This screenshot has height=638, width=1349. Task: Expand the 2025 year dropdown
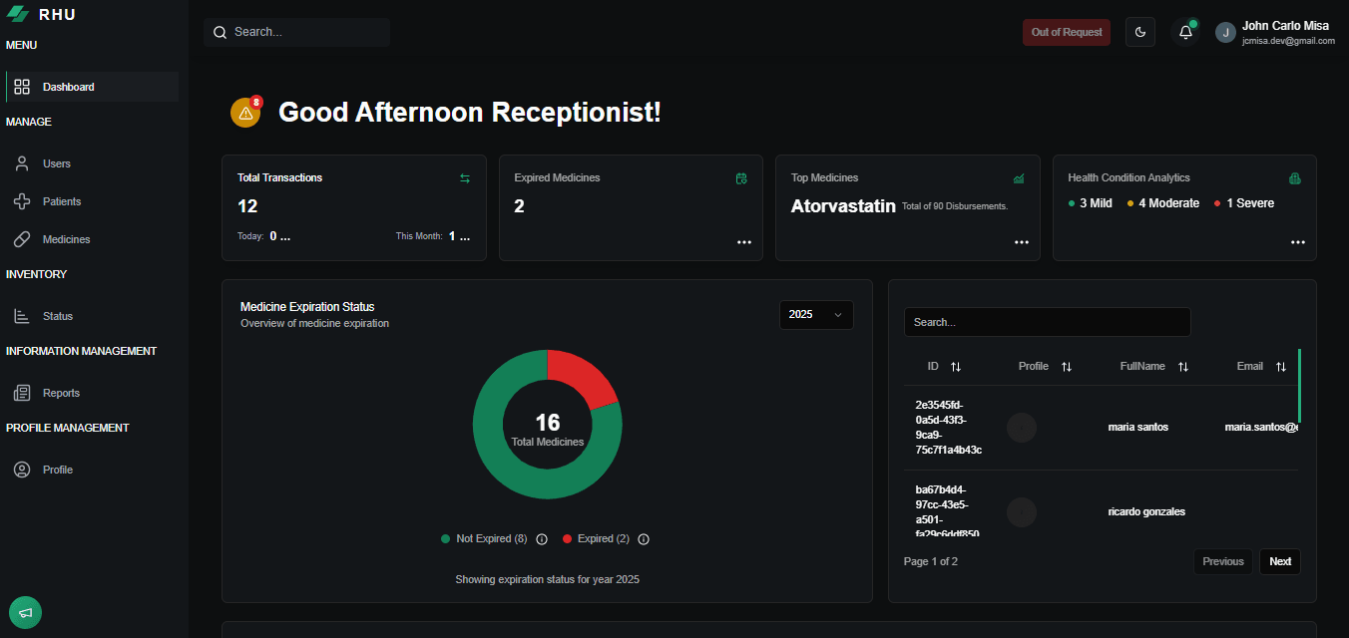(x=816, y=314)
